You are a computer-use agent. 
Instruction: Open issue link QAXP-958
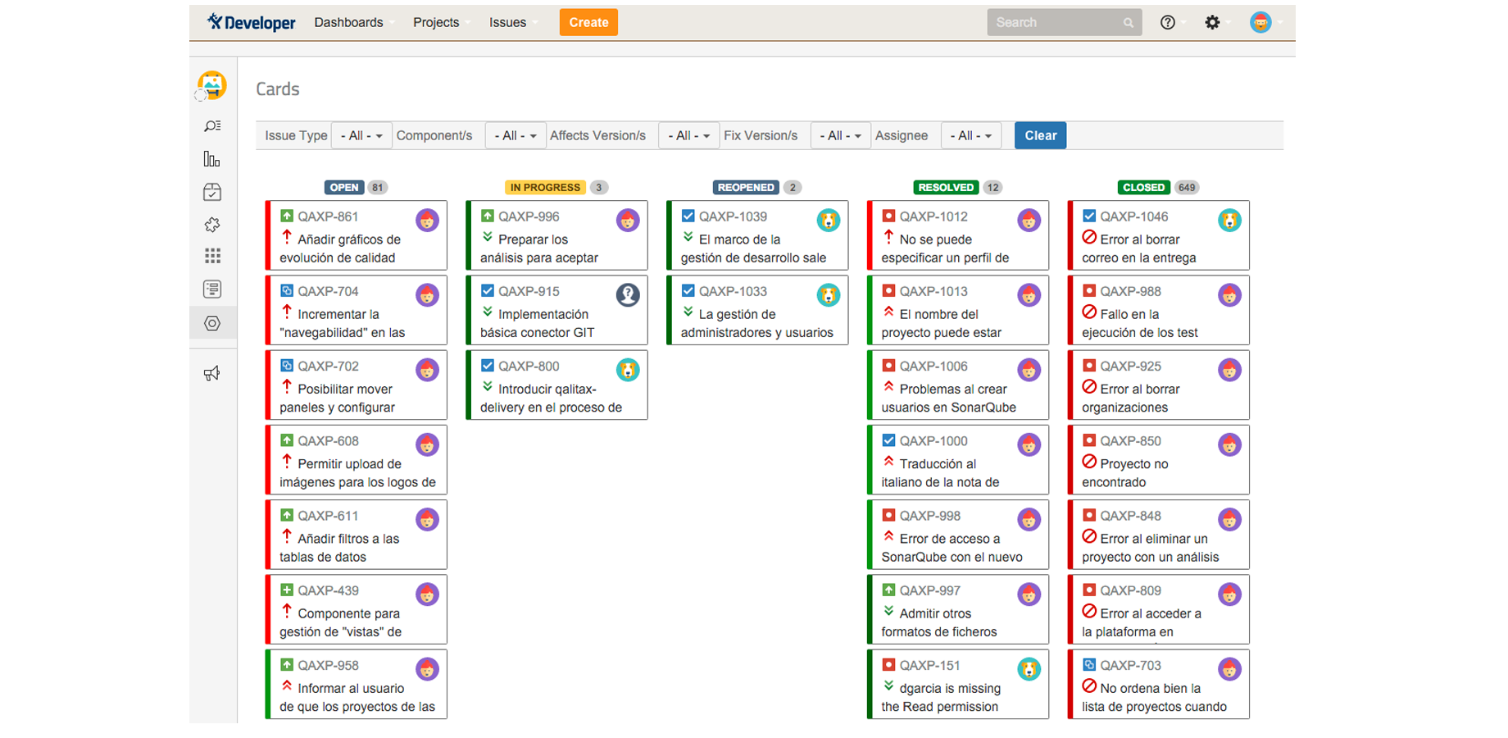(x=328, y=665)
